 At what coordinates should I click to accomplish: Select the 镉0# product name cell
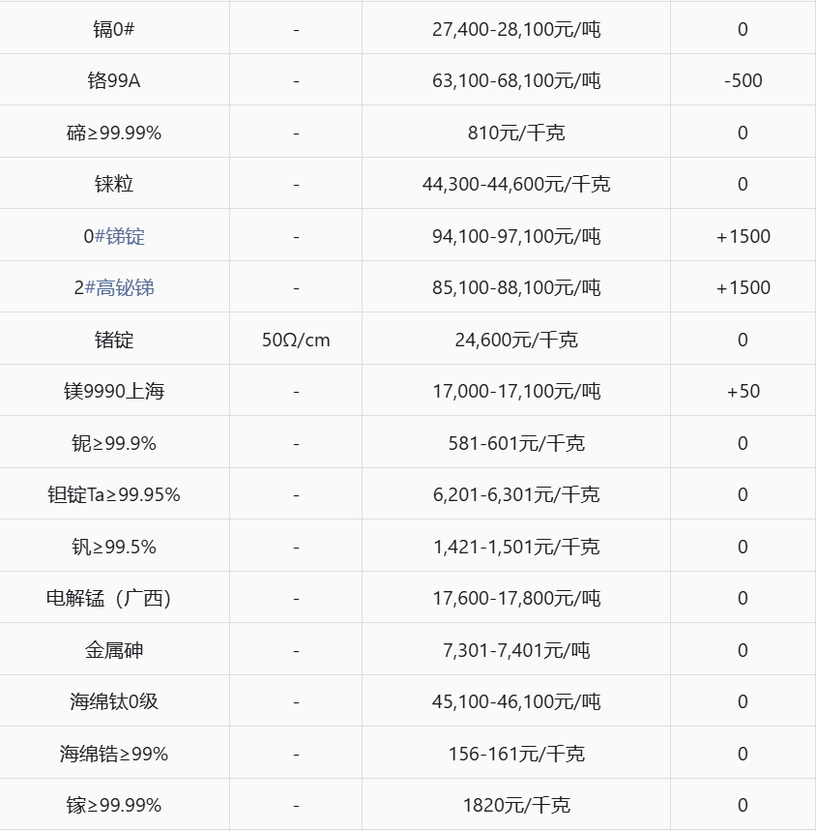point(114,29)
